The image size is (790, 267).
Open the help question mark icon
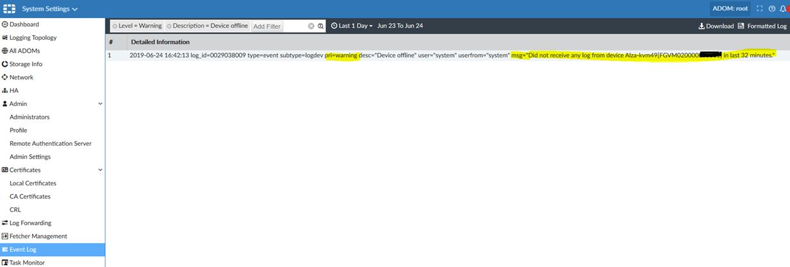[771, 9]
